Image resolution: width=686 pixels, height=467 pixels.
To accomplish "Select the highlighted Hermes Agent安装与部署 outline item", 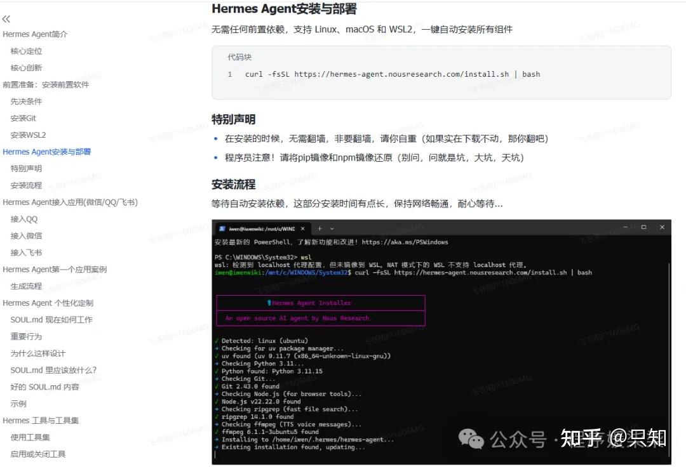I will 47,152.
